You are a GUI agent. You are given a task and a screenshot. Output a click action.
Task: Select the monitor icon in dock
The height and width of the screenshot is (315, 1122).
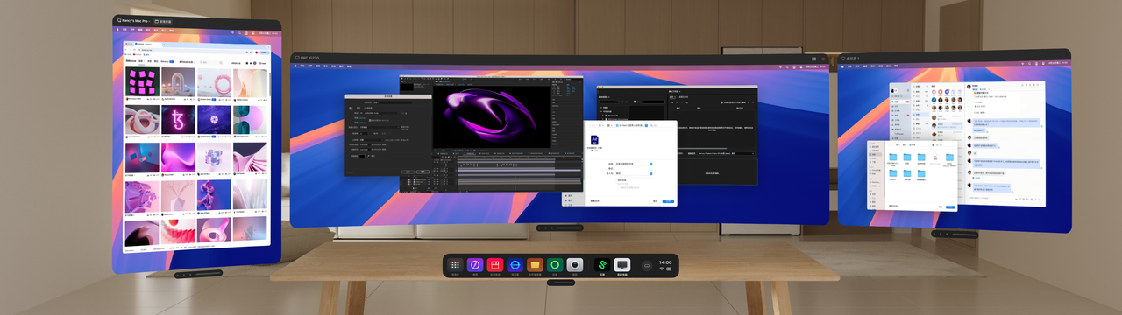[x=622, y=264]
